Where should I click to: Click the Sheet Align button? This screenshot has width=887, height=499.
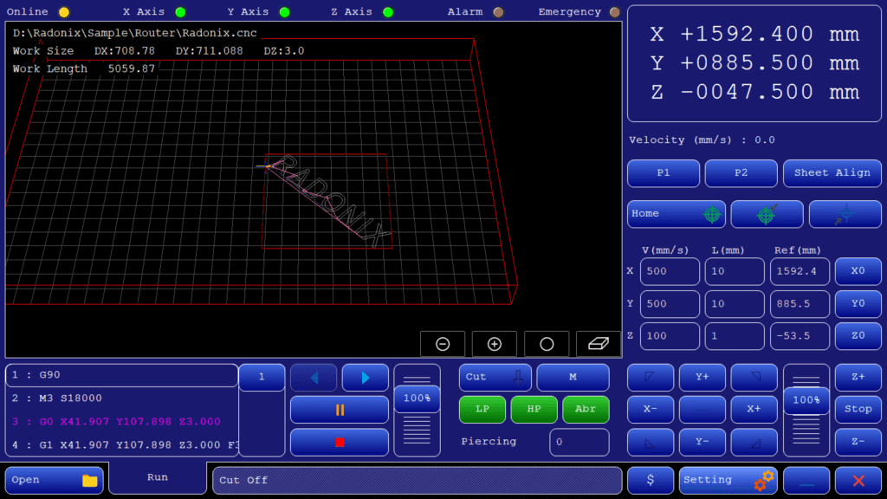(x=832, y=173)
